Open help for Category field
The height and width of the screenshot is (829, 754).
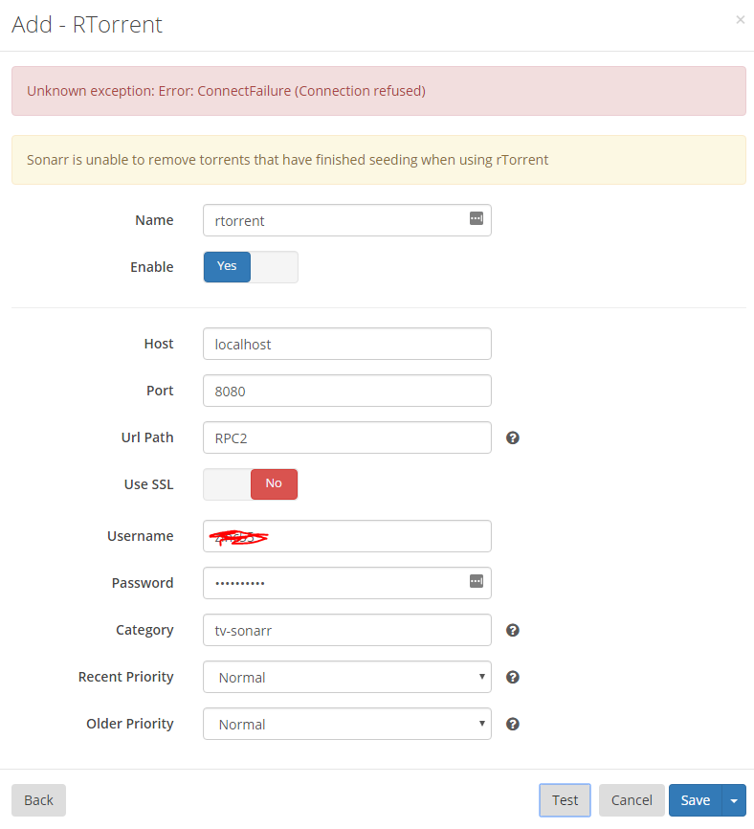[513, 630]
